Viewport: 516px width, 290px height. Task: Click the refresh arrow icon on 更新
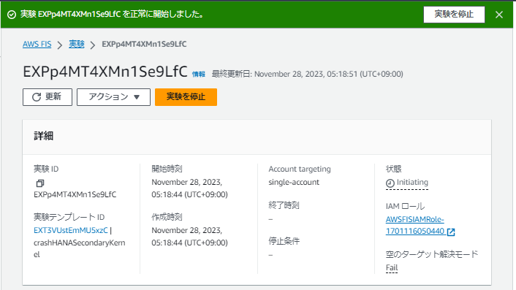[37, 97]
